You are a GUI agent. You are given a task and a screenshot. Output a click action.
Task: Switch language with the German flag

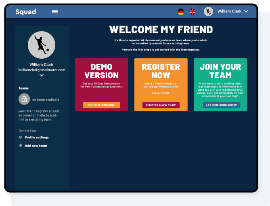click(x=181, y=12)
